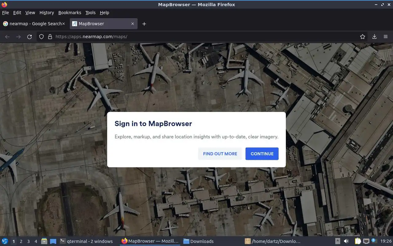The height and width of the screenshot is (246, 393).
Task: Open the View menu
Action: click(x=30, y=13)
